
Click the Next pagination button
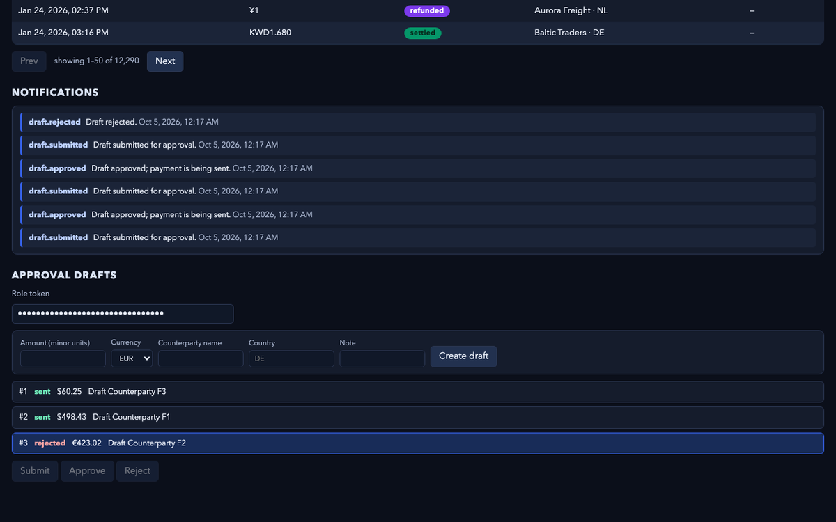click(165, 61)
